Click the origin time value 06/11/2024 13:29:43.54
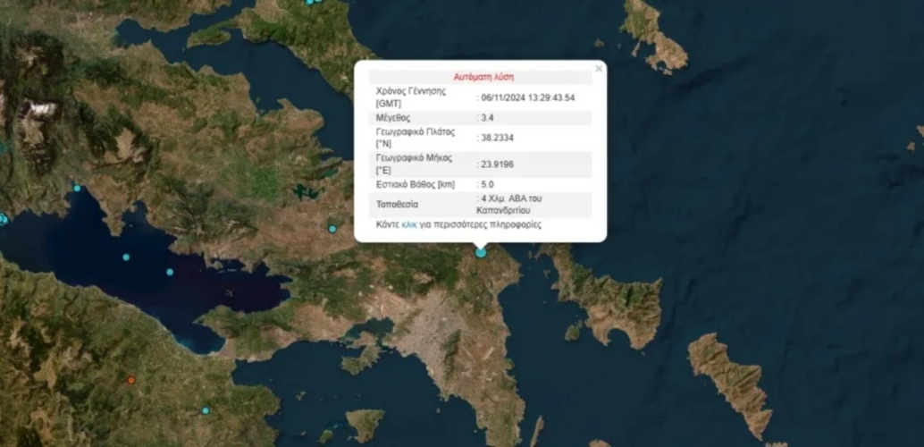Image resolution: width=924 pixels, height=447 pixels. (527, 97)
